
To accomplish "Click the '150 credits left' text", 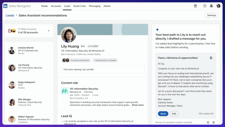I will pos(206,114).
